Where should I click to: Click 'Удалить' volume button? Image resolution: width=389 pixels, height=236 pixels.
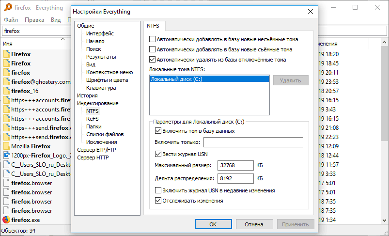click(291, 80)
